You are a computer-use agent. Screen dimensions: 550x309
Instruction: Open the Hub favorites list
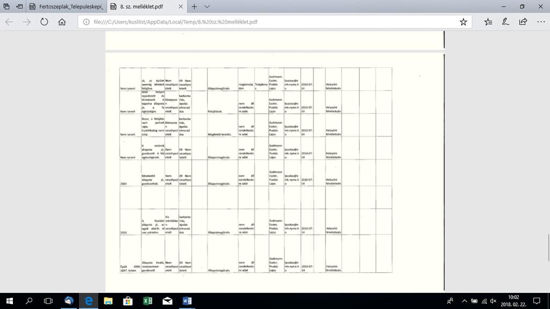click(488, 21)
